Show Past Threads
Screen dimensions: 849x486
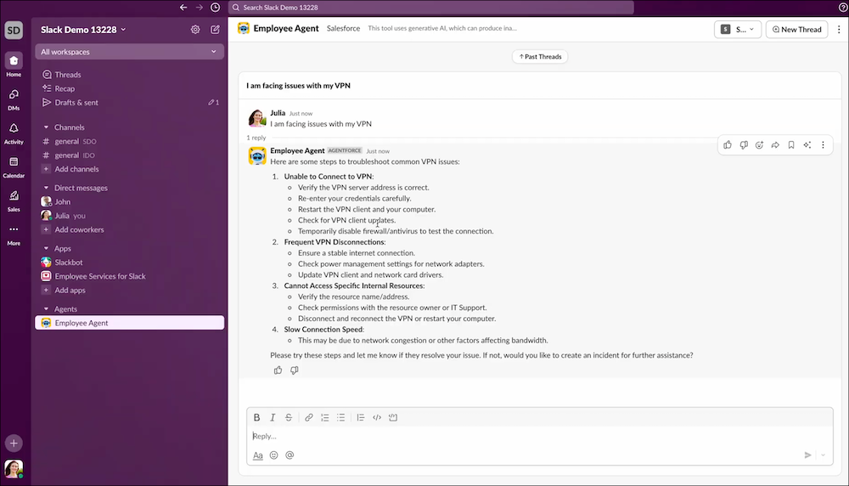[540, 57]
